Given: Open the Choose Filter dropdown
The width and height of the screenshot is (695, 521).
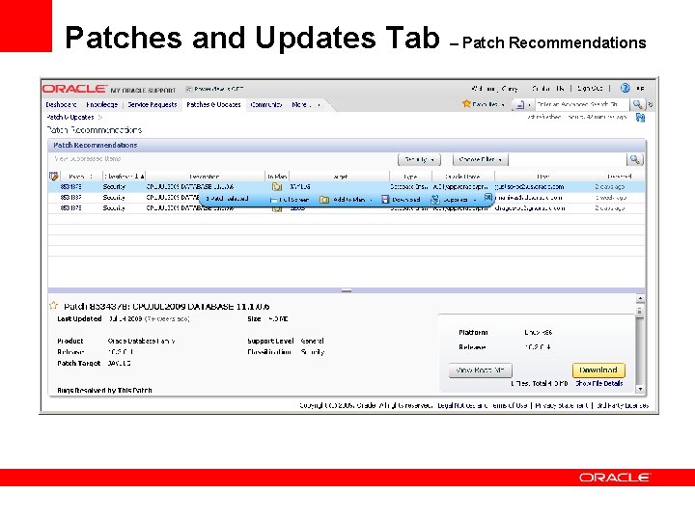Looking at the screenshot, I should [481, 159].
